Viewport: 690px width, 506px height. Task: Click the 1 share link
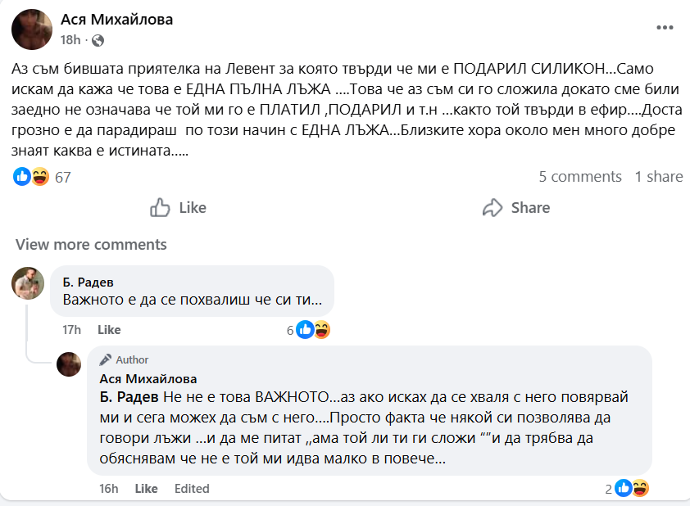pos(659,176)
